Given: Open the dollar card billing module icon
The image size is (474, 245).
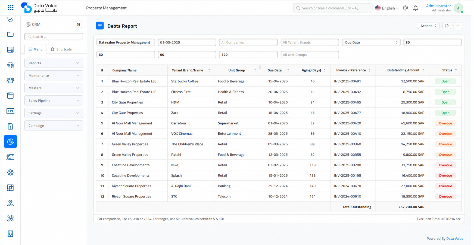Looking at the screenshot, I should pos(10,111).
